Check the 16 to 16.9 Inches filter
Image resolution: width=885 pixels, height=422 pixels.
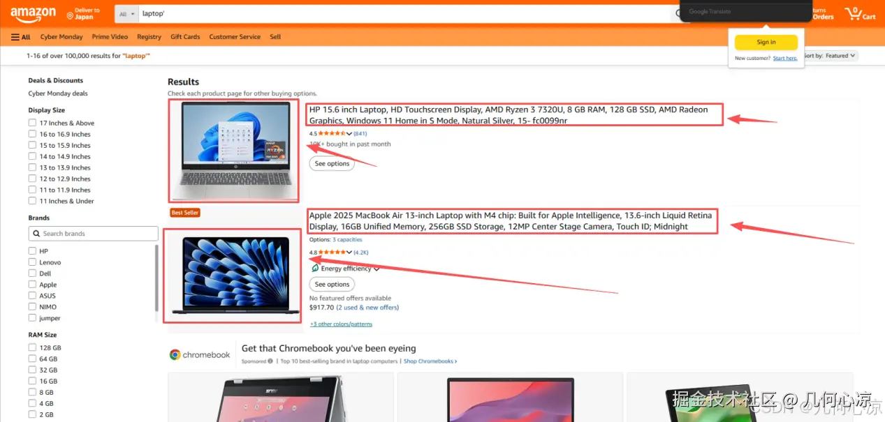pos(32,134)
